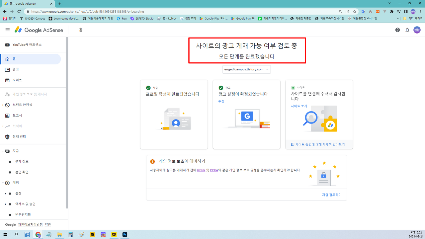
Task: Open the GDPR link
Action: (201, 170)
